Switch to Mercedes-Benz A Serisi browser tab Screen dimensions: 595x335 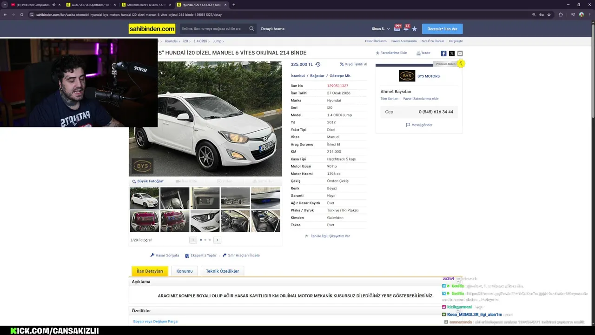pyautogui.click(x=145, y=5)
